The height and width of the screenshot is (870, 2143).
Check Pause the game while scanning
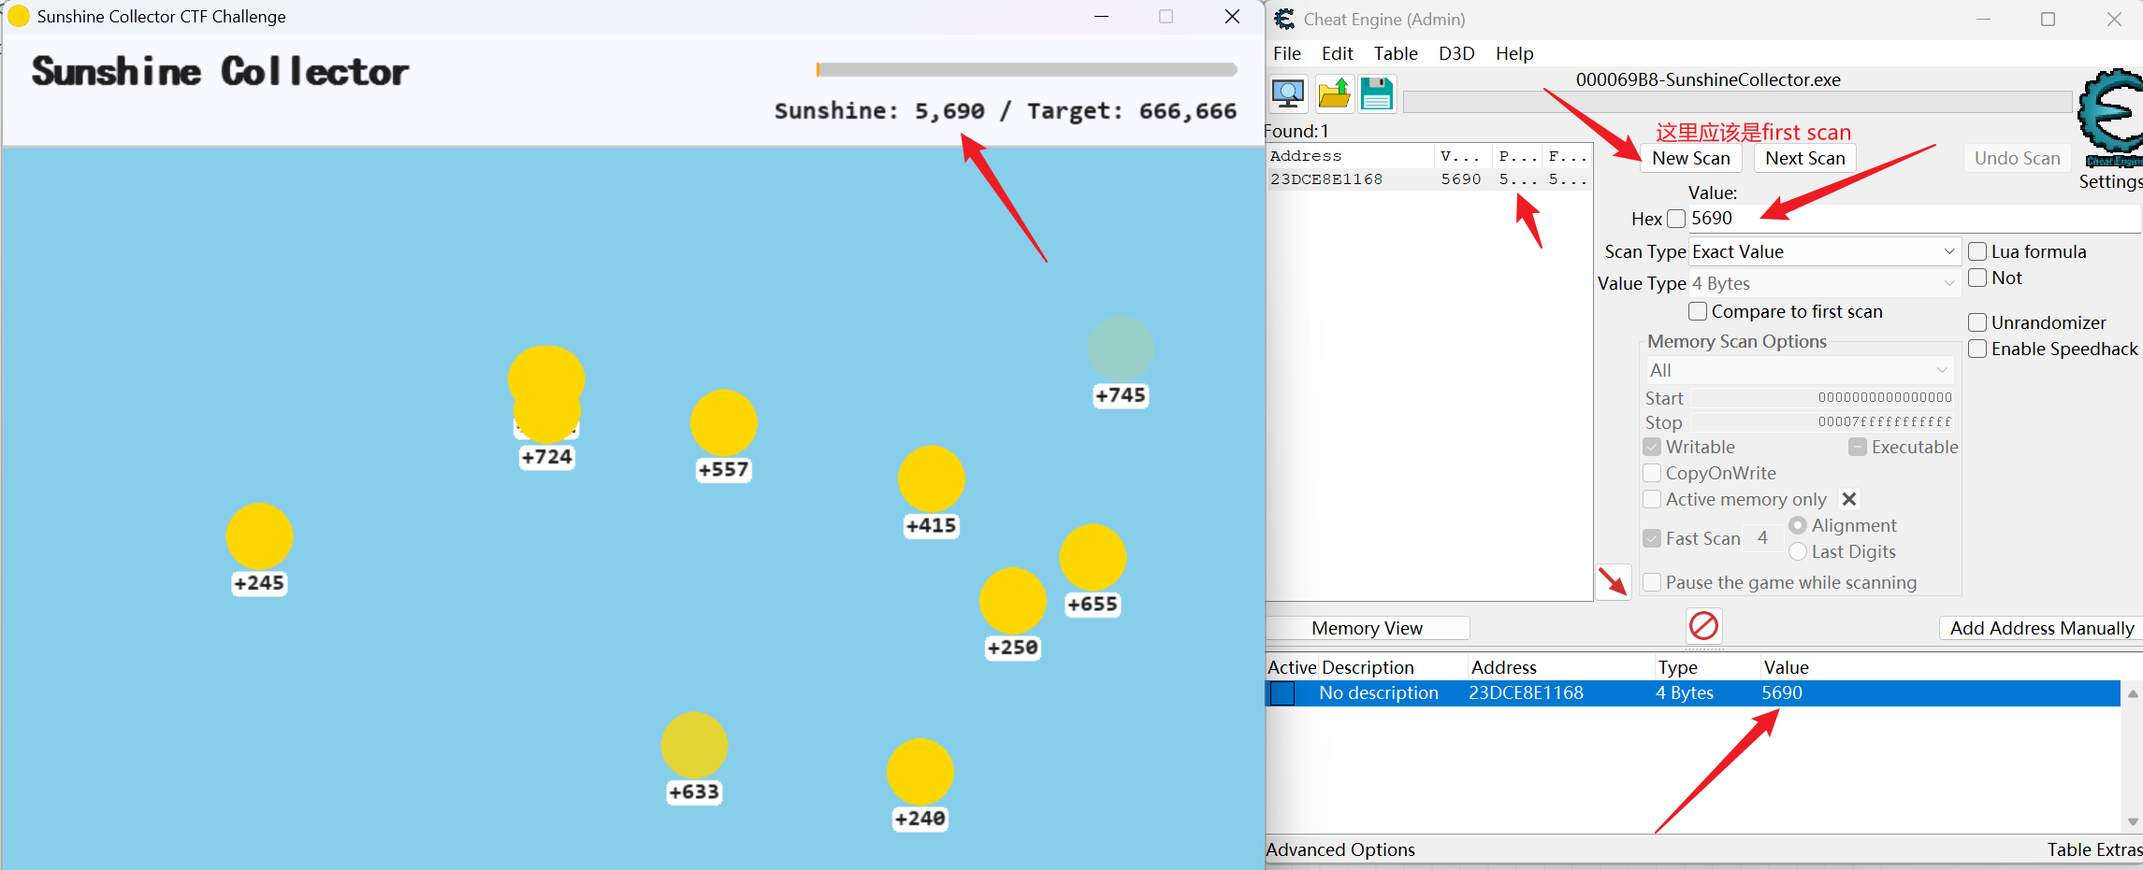click(x=1653, y=582)
